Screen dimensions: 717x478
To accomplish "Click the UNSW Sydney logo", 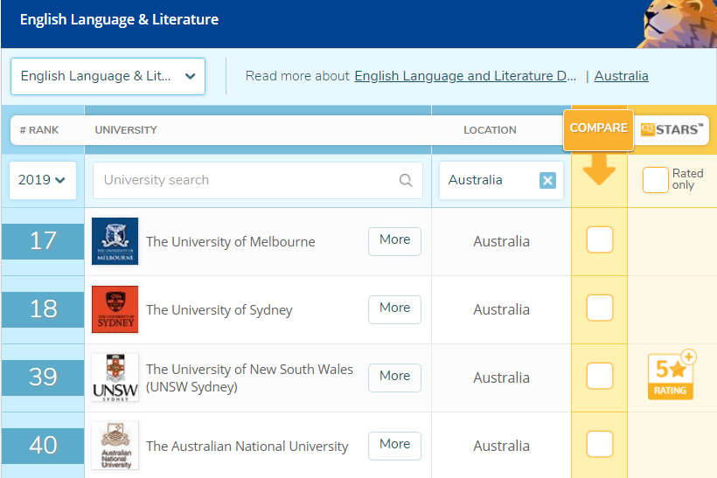I will tap(115, 378).
